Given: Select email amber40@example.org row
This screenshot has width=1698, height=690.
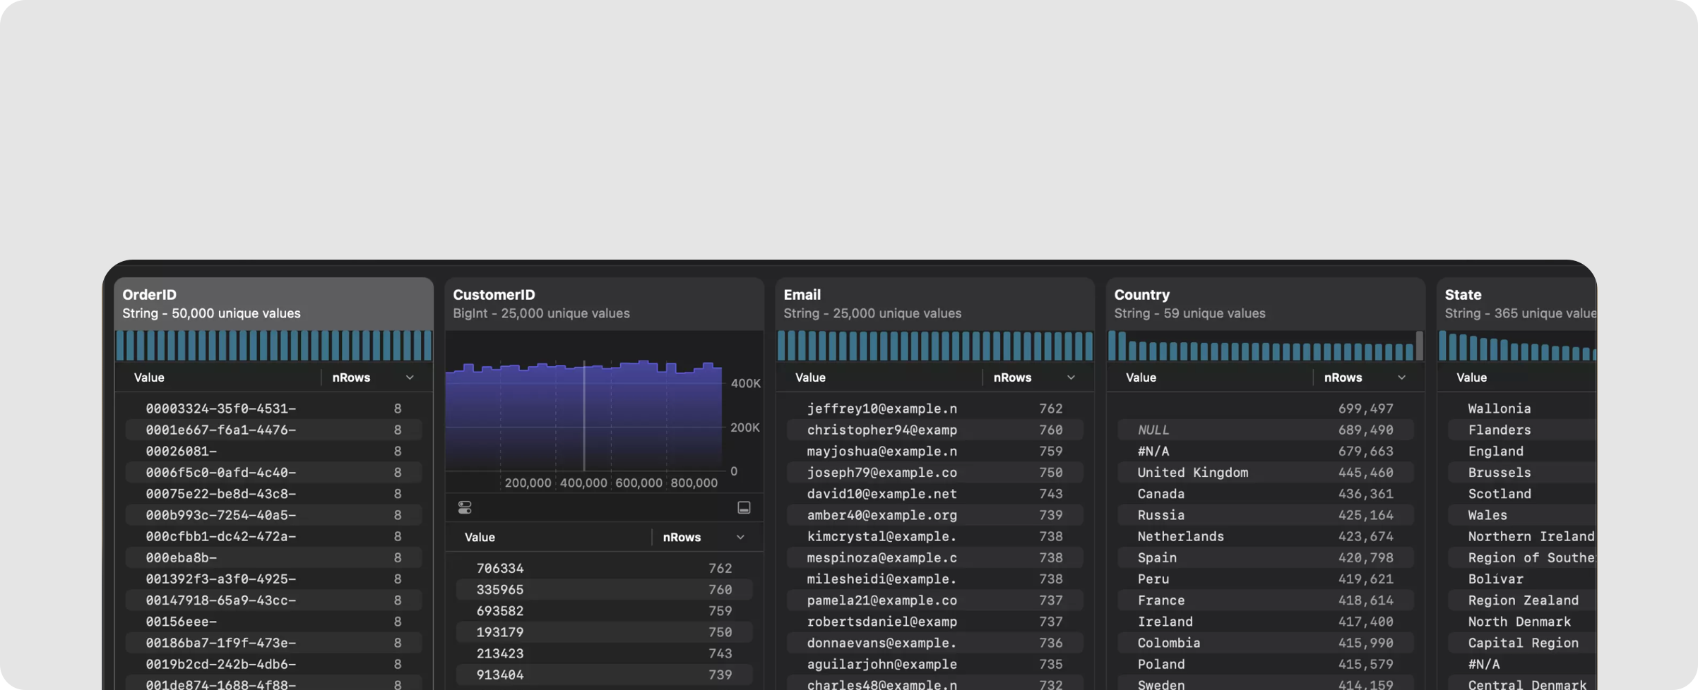Looking at the screenshot, I should tap(934, 515).
